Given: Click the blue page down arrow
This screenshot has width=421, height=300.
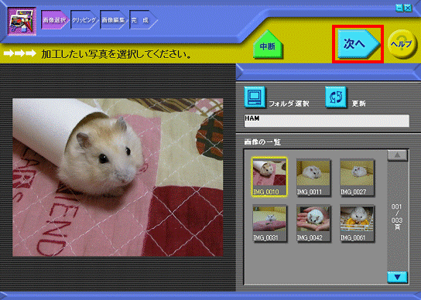Looking at the screenshot, I should 397,278.
